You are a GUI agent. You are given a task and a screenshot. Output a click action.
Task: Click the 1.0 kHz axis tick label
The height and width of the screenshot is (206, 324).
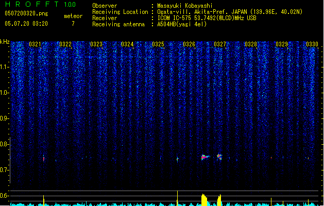point(4,93)
